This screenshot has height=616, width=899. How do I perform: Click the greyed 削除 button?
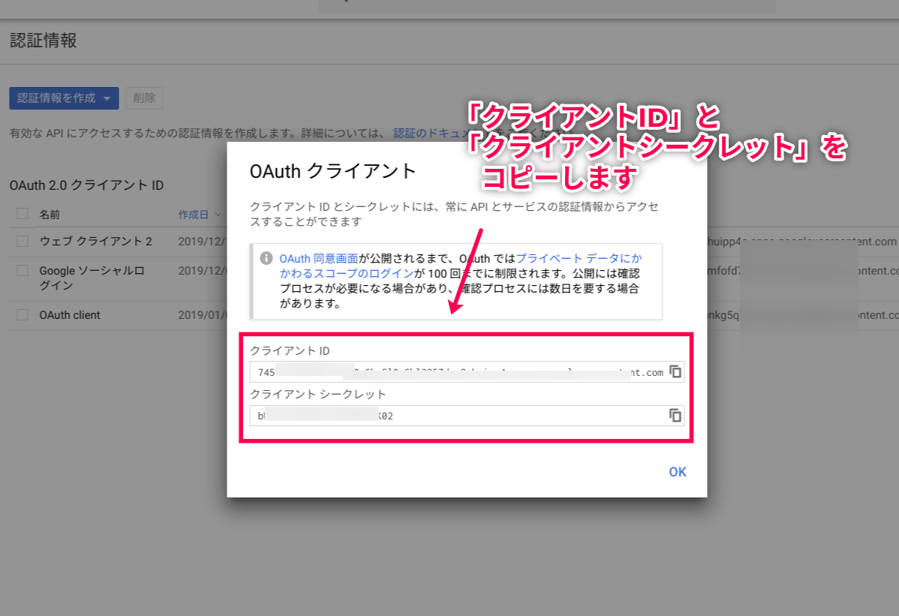coord(144,98)
